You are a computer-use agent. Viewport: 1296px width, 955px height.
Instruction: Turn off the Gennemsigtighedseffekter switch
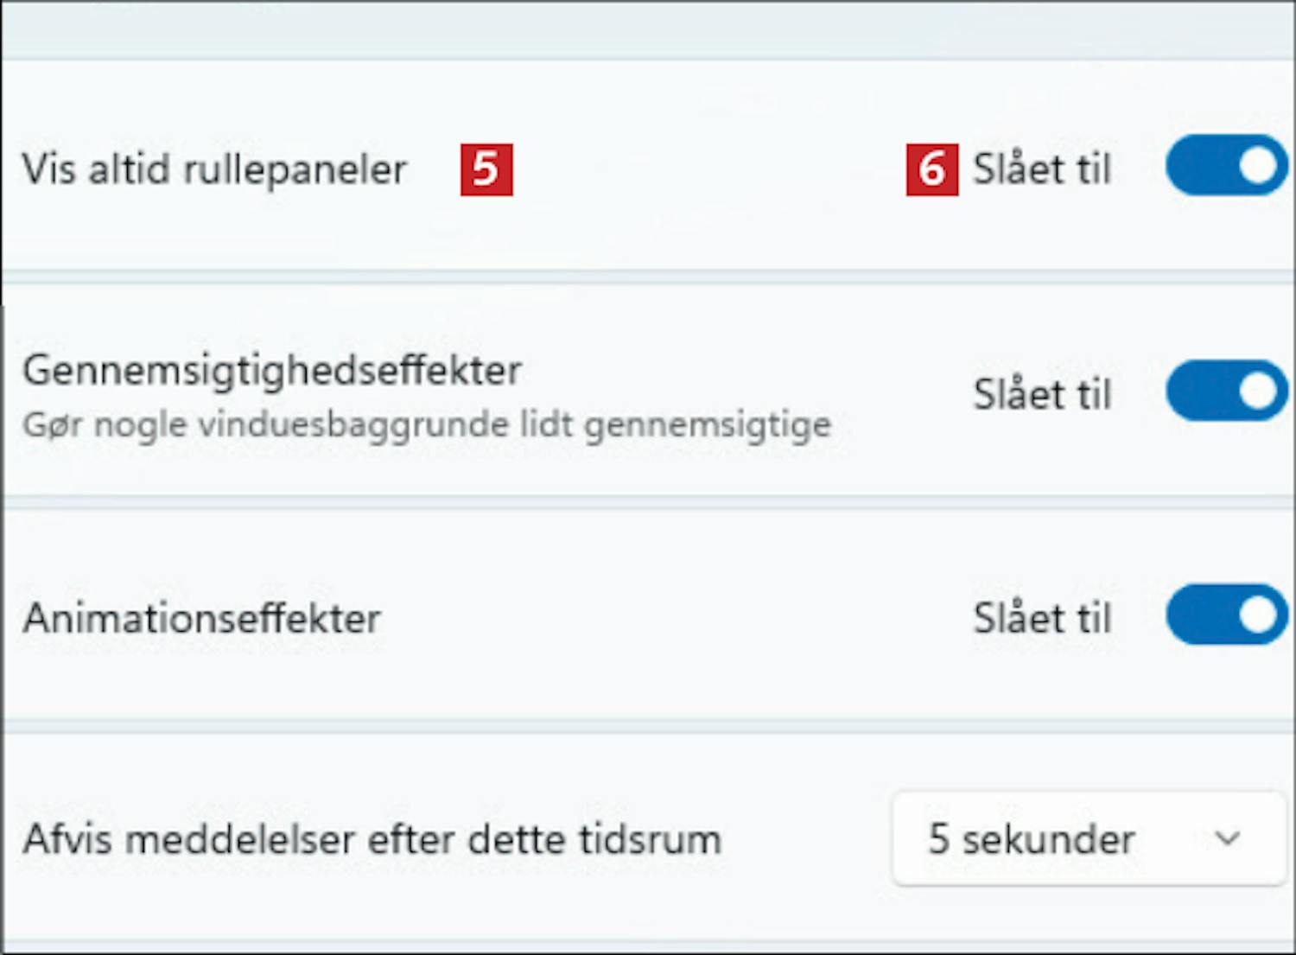pos(1226,391)
